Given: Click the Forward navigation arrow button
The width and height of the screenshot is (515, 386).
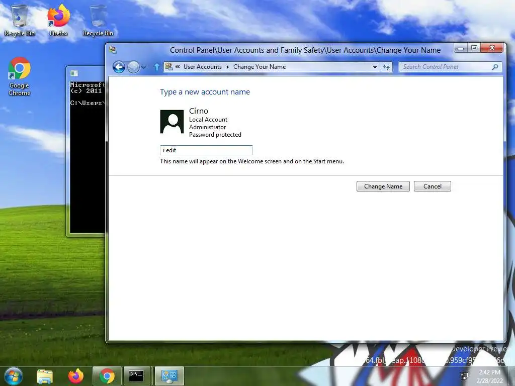Looking at the screenshot, I should 133,67.
